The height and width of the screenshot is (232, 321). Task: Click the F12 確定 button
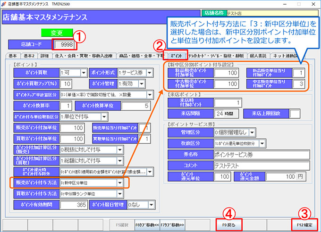[304, 225]
